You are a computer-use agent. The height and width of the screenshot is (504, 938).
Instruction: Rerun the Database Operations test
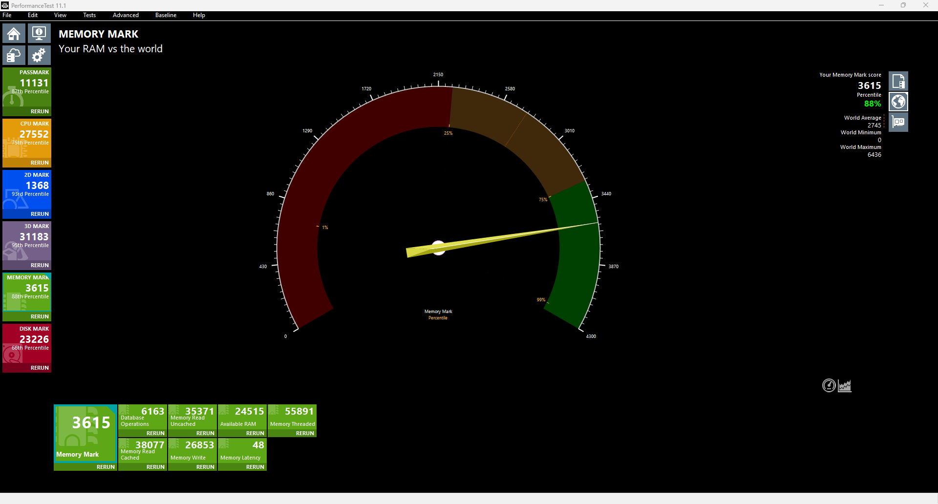tap(155, 433)
